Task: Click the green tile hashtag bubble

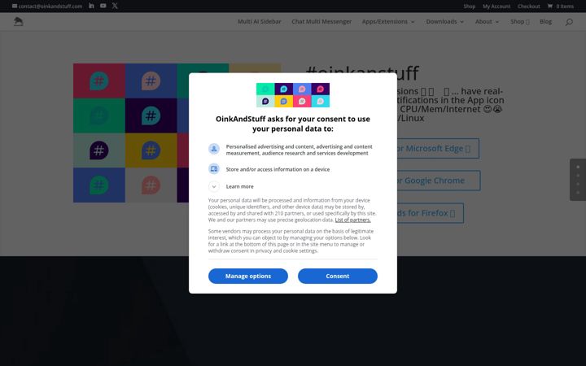Action: pos(99,115)
